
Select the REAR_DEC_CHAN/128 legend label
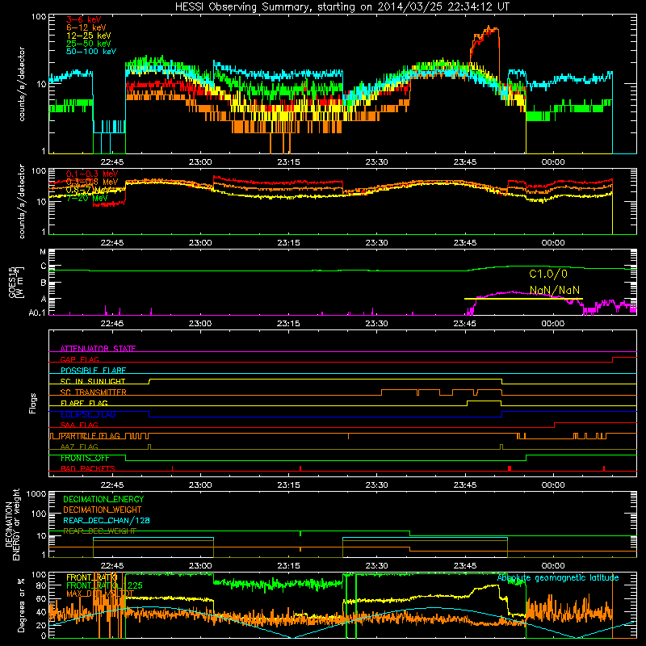pos(107,521)
